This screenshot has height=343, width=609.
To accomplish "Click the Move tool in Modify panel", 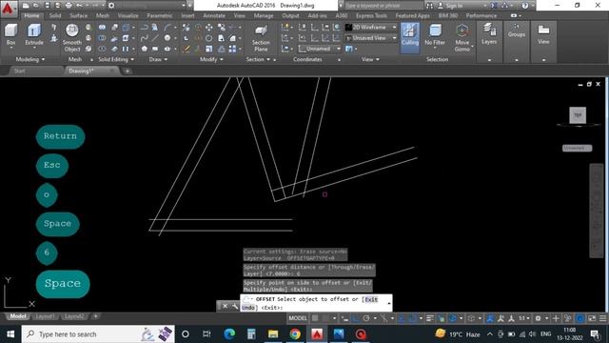I will [209, 28].
